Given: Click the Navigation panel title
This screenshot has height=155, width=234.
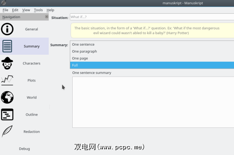Looking at the screenshot, I should [11, 17].
